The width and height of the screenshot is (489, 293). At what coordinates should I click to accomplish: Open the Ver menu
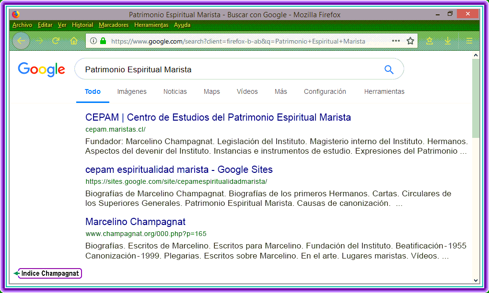pyautogui.click(x=62, y=25)
